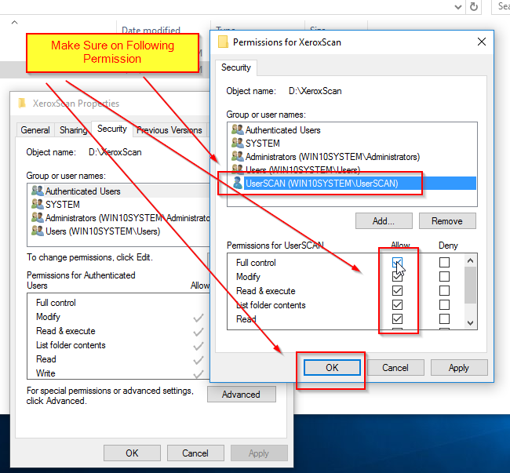Open address bar history dropdown arrow

click(x=458, y=7)
